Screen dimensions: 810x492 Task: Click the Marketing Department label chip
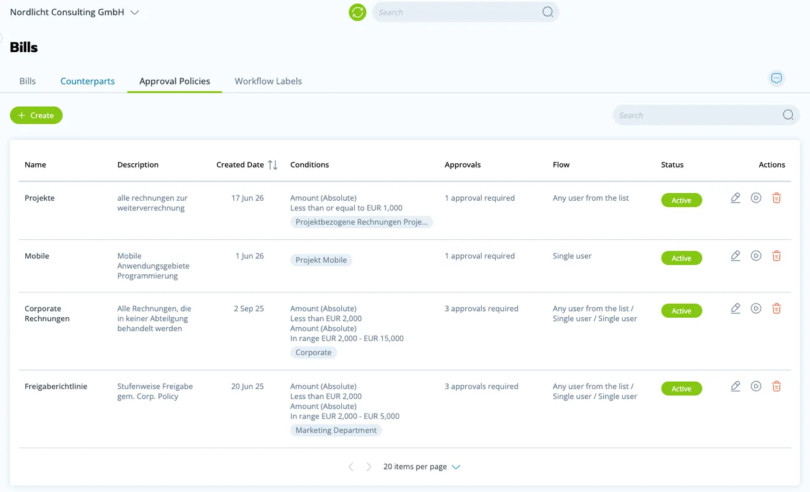336,431
